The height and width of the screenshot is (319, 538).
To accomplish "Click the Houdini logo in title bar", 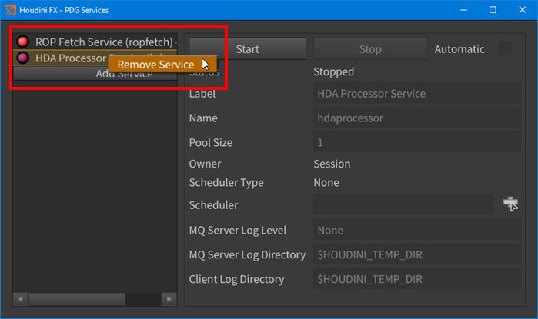I will point(11,9).
